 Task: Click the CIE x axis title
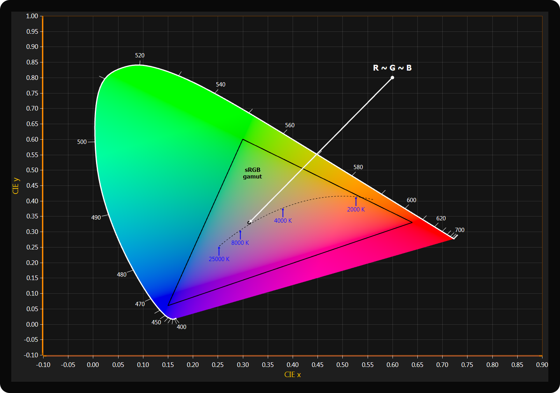(292, 374)
